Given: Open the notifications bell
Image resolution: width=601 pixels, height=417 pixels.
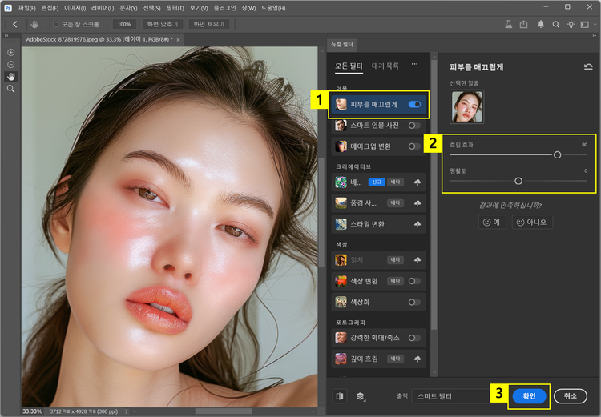Looking at the screenshot, I should (540, 25).
